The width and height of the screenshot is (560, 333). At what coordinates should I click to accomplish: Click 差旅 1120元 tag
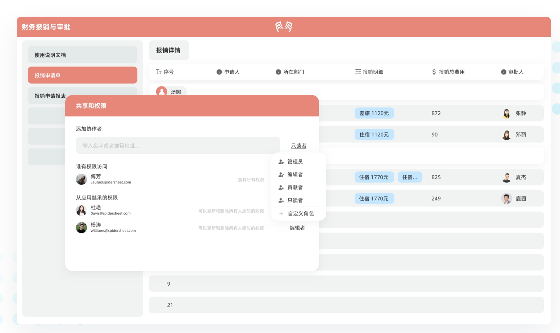(374, 113)
